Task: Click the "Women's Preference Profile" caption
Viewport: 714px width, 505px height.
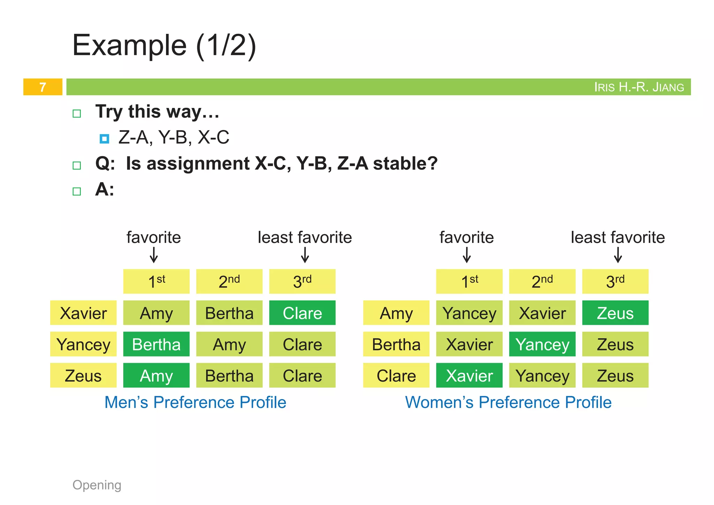Action: pyautogui.click(x=508, y=402)
